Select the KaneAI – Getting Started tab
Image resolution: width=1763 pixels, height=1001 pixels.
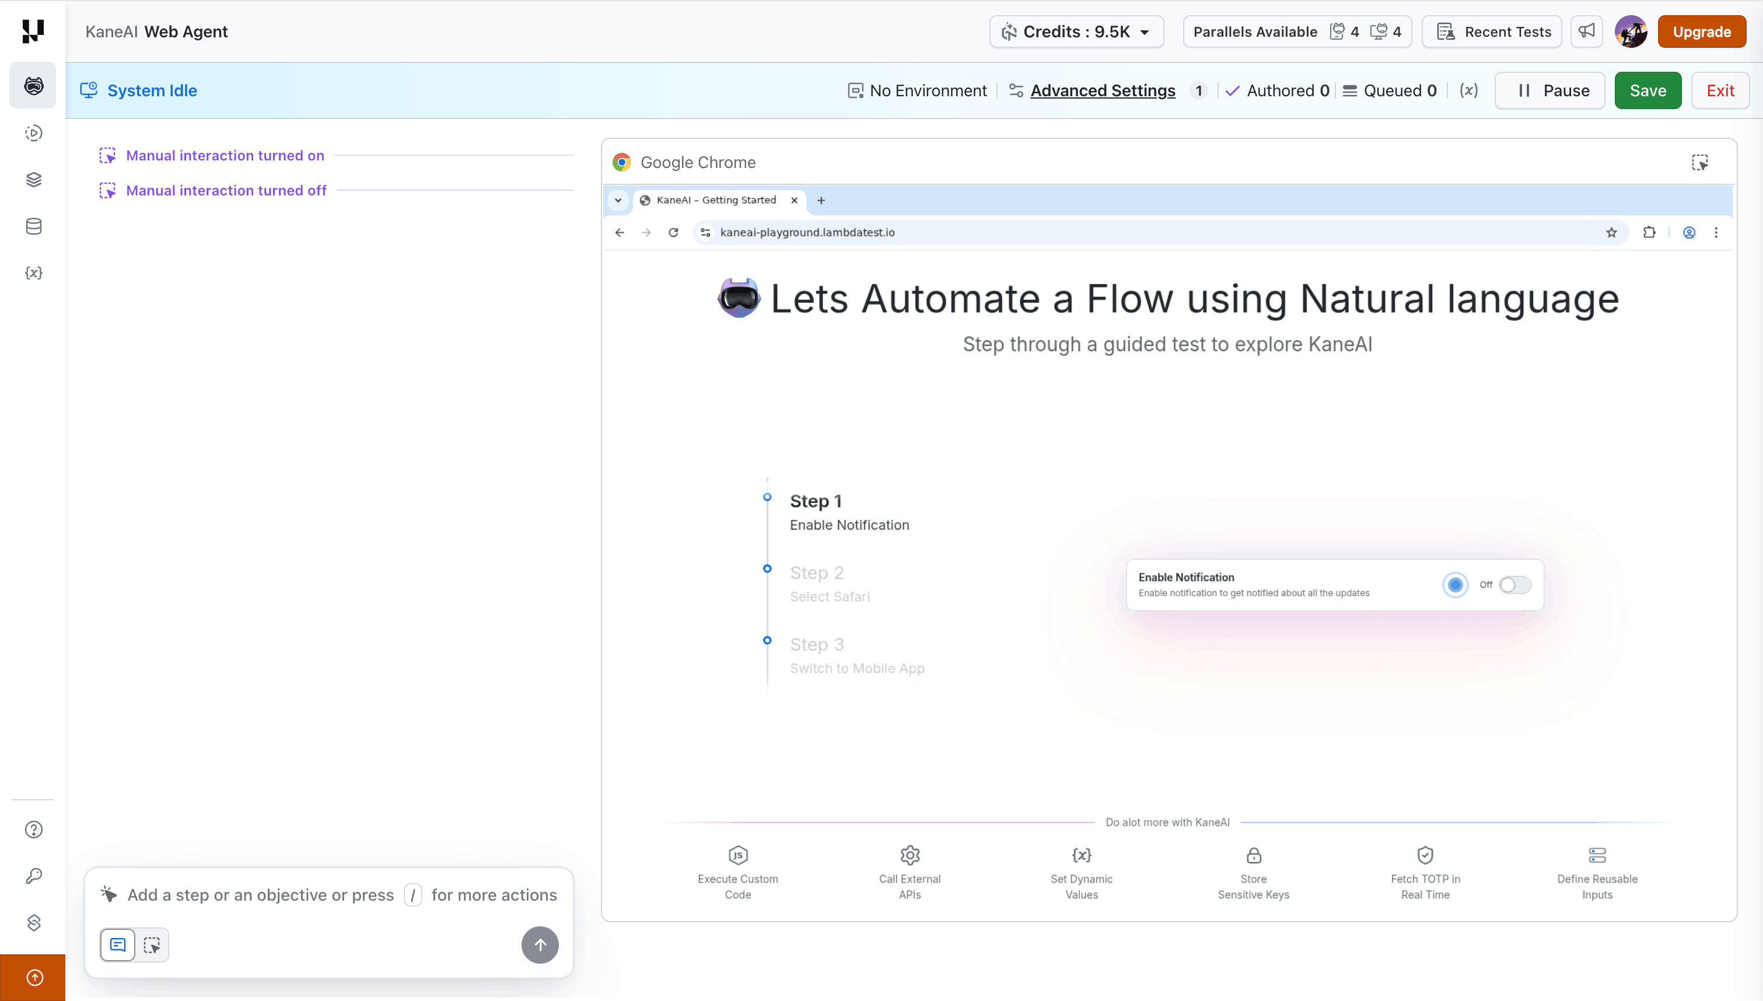(x=718, y=200)
